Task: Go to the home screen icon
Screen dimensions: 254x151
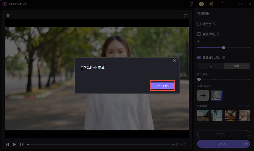Action: 8,15
